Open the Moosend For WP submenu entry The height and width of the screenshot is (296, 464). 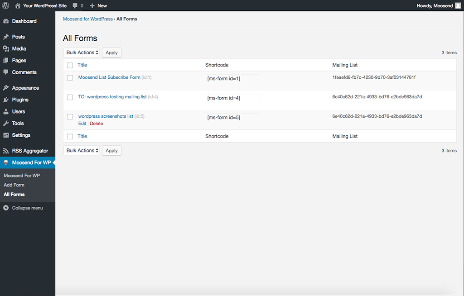point(22,176)
